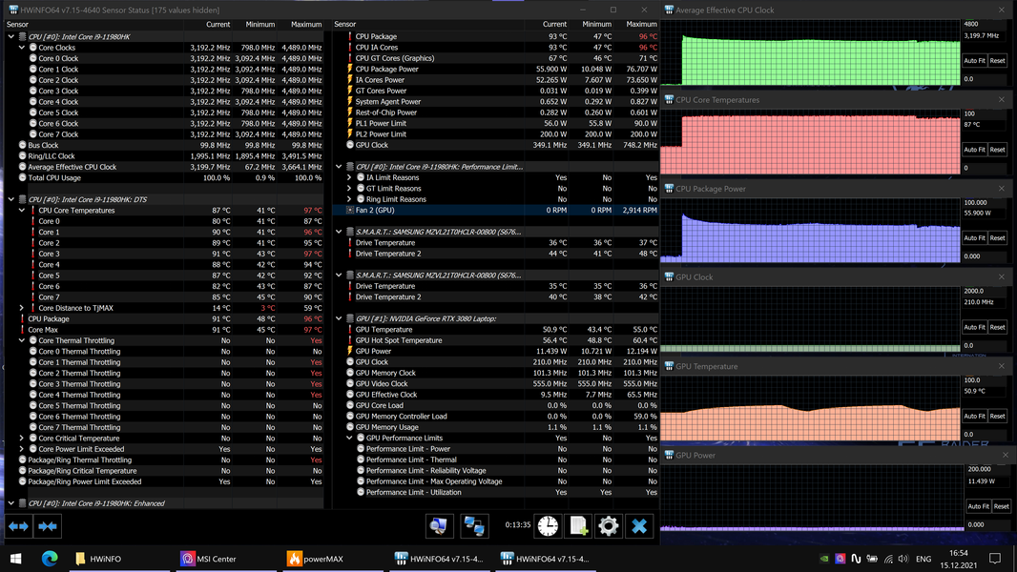Click the lightning icon beside CPU Package Power sensor
This screenshot has width=1017, height=572.
[350, 69]
